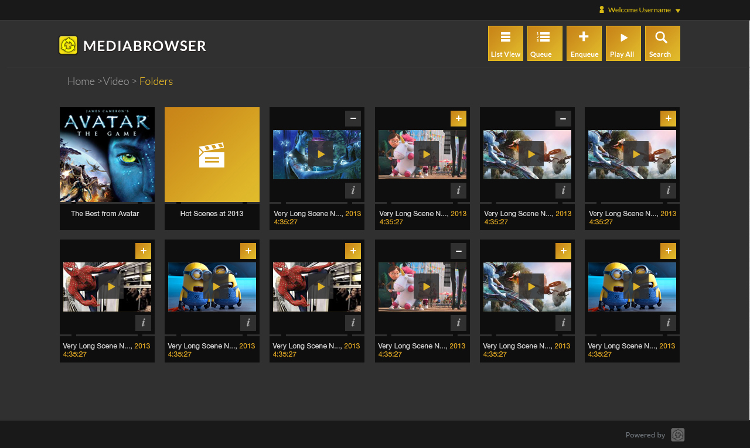This screenshot has width=750, height=448.
Task: Play the Spider-Man scene beside the minus-marked unicorn card
Action: pos(321,286)
